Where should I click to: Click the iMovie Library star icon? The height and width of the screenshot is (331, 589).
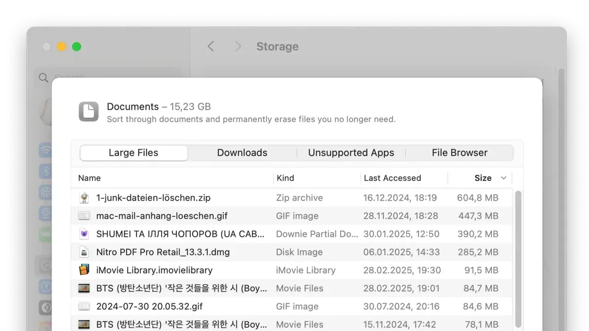tap(84, 270)
